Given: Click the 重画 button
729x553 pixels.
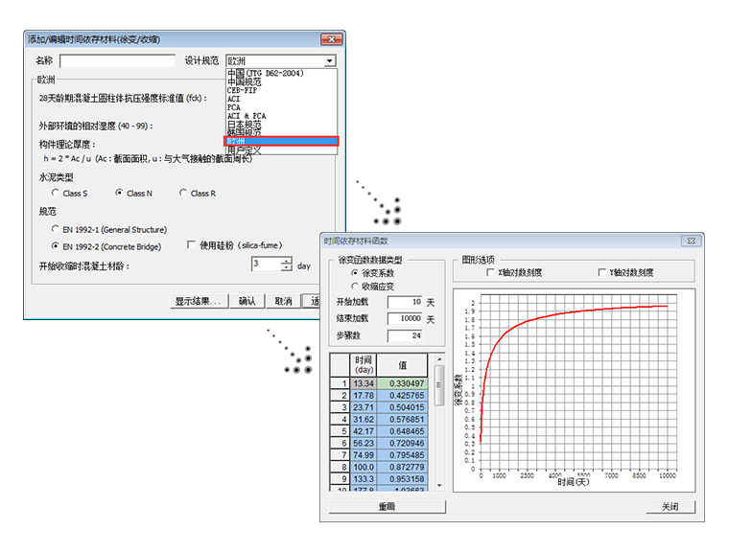Looking at the screenshot, I should click(x=387, y=507).
